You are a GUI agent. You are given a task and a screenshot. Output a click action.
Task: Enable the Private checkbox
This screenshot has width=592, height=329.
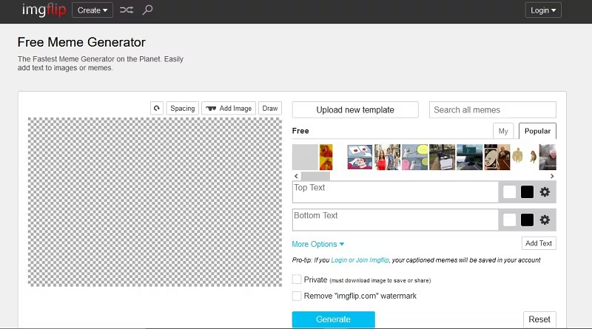tap(297, 279)
